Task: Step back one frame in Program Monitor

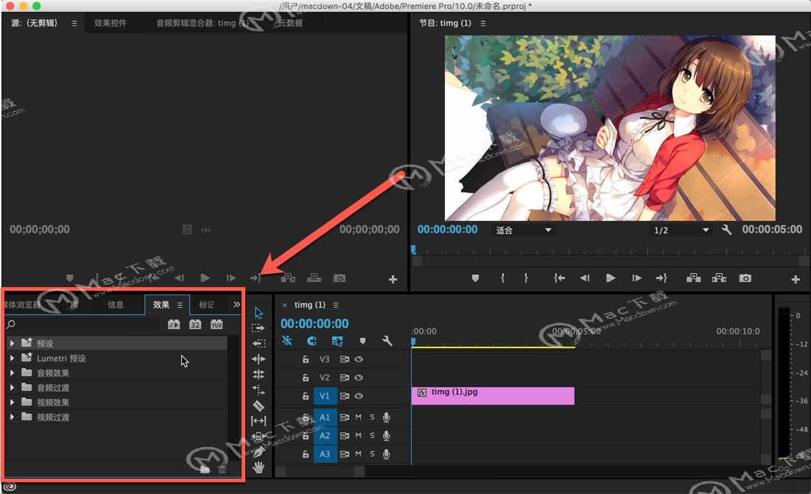Action: [x=584, y=278]
